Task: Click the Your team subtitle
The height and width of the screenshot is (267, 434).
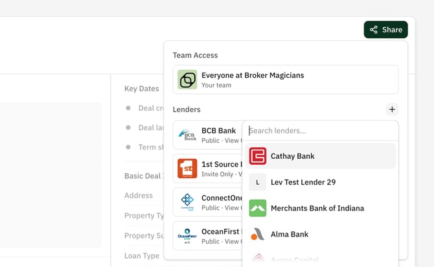Action: pyautogui.click(x=216, y=86)
